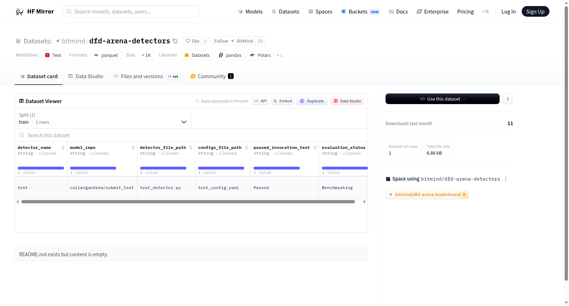Select the parquet format tag
This screenshot has height=306, width=569.
106,55
